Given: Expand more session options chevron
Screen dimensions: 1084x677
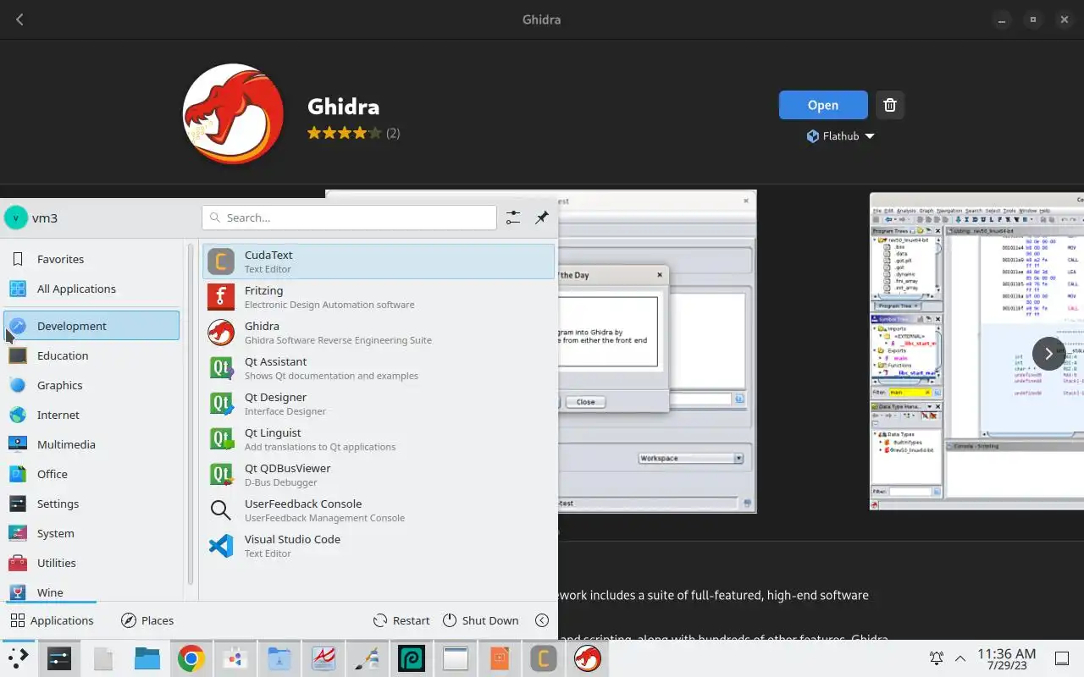Looking at the screenshot, I should tap(542, 620).
